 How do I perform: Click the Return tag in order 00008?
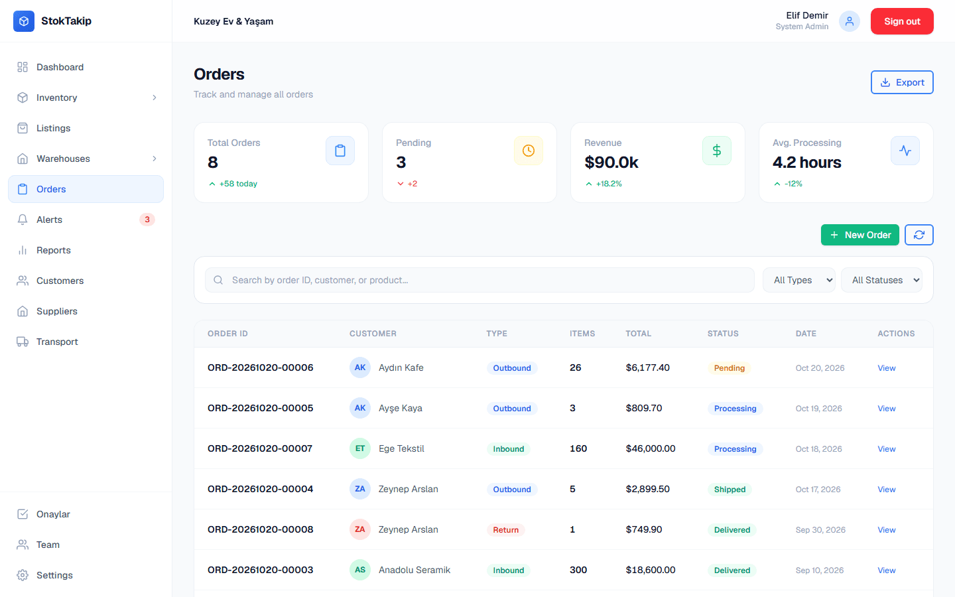point(506,530)
